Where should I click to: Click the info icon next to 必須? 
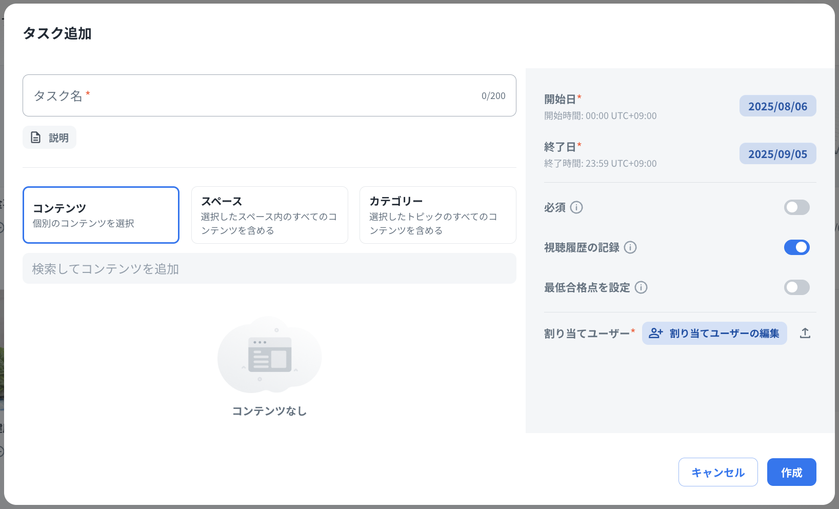[576, 207]
